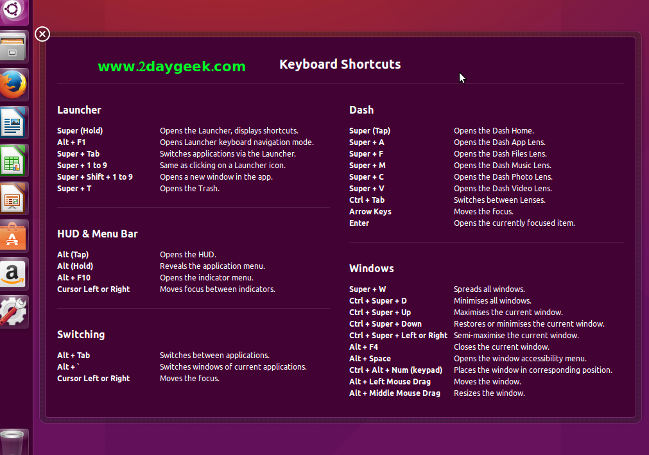Open Firefox web browser from launcher
The width and height of the screenshot is (649, 455).
click(13, 84)
